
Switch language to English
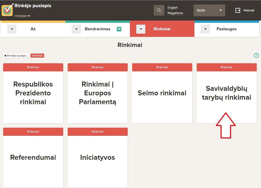(173, 8)
